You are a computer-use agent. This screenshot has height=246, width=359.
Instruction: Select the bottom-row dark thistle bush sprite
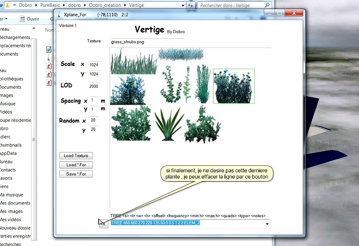tap(202, 124)
